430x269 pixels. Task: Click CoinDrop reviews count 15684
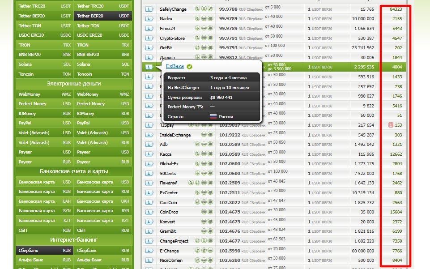(x=396, y=212)
